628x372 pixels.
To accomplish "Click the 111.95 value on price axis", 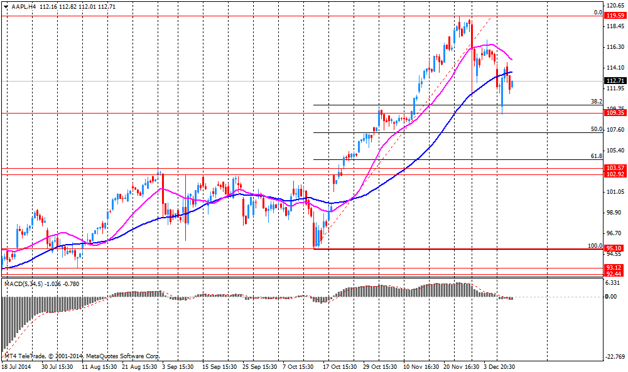I will pos(615,88).
